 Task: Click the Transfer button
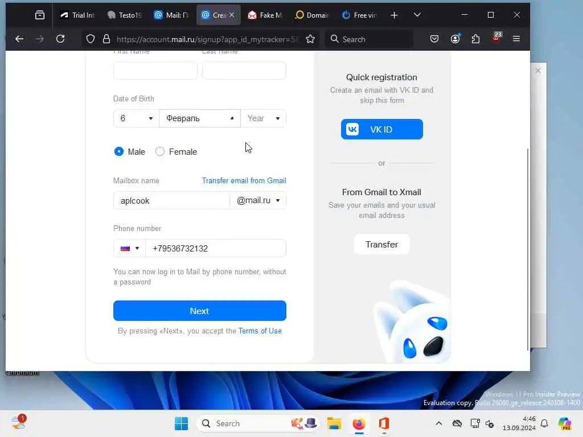(381, 245)
